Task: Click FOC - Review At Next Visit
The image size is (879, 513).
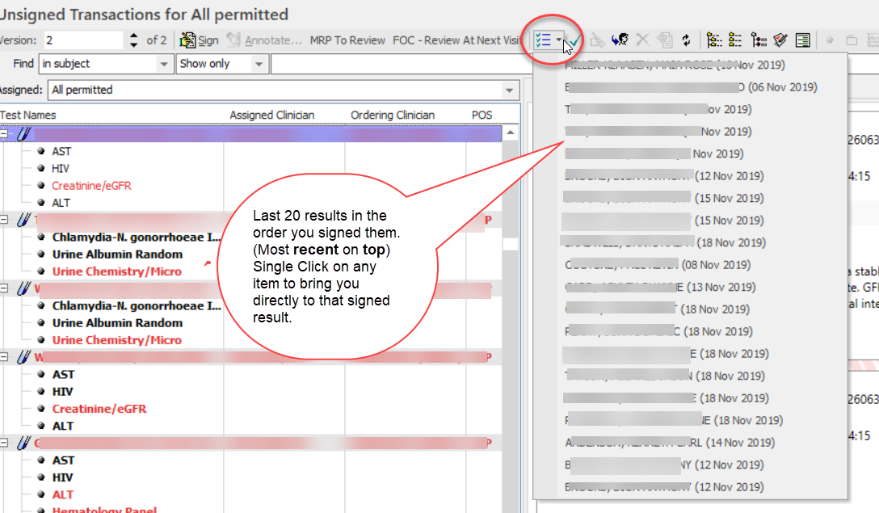Action: pos(458,40)
